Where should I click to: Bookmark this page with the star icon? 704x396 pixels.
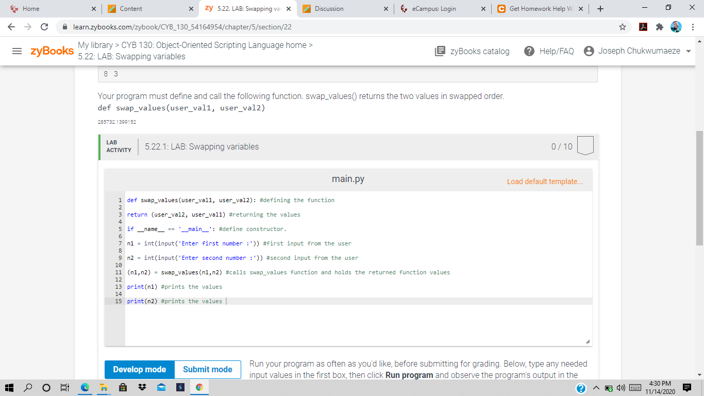[x=623, y=27]
